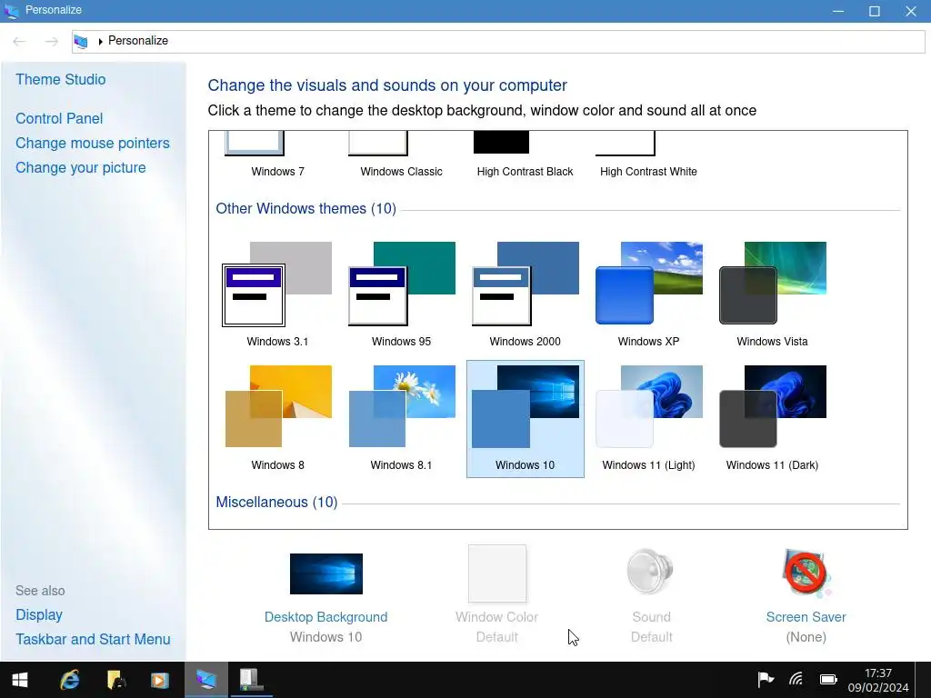Image resolution: width=931 pixels, height=698 pixels.
Task: Apply the Windows 11 (Dark) theme
Action: [772, 418]
